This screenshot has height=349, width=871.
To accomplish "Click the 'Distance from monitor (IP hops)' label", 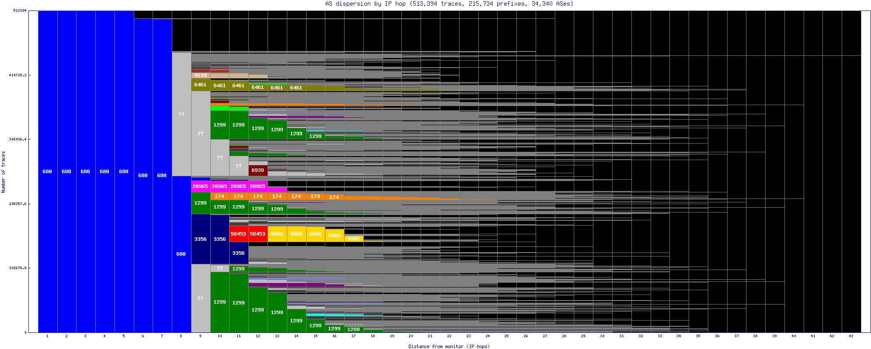I will 449,346.
